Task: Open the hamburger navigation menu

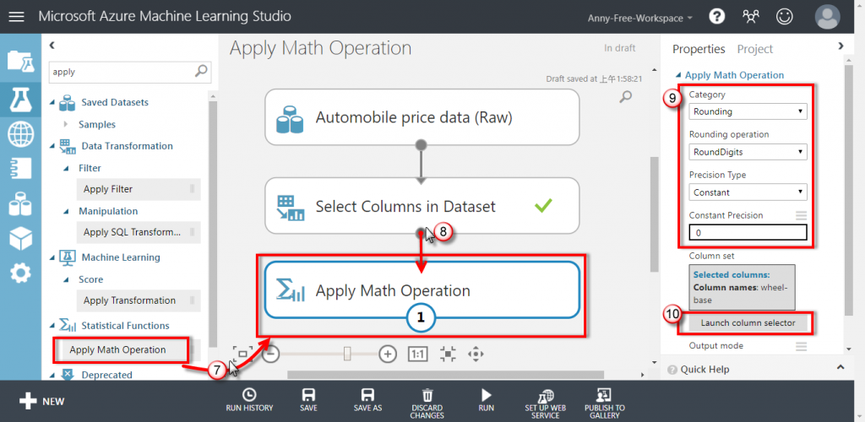Action: (x=17, y=17)
